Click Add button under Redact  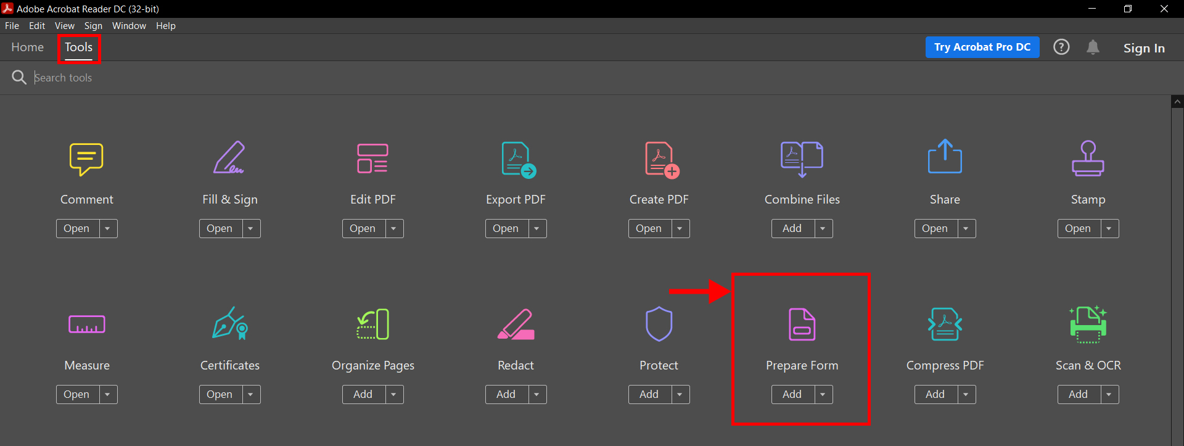[x=506, y=394]
